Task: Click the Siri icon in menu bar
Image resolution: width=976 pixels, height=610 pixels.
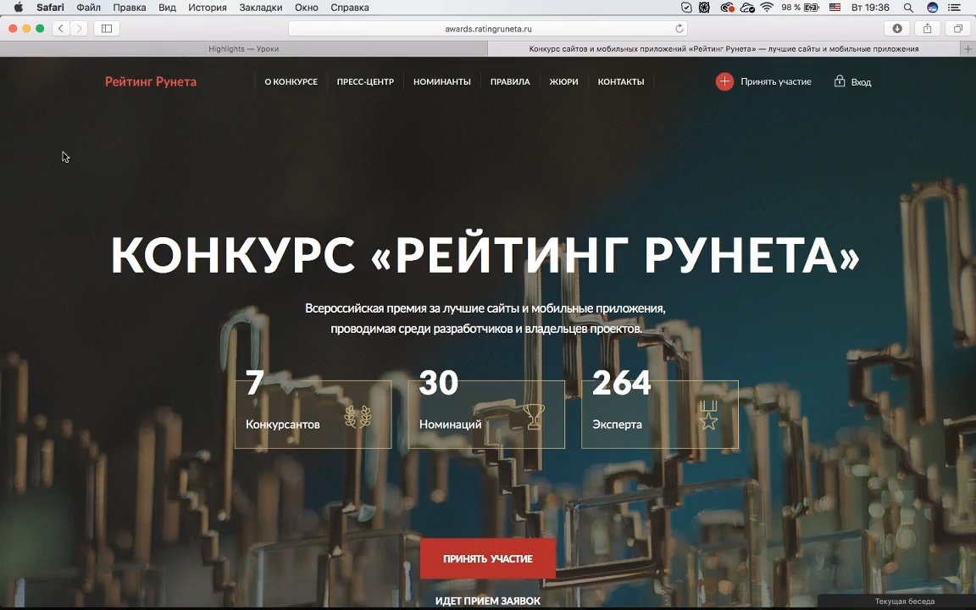Action: point(932,8)
